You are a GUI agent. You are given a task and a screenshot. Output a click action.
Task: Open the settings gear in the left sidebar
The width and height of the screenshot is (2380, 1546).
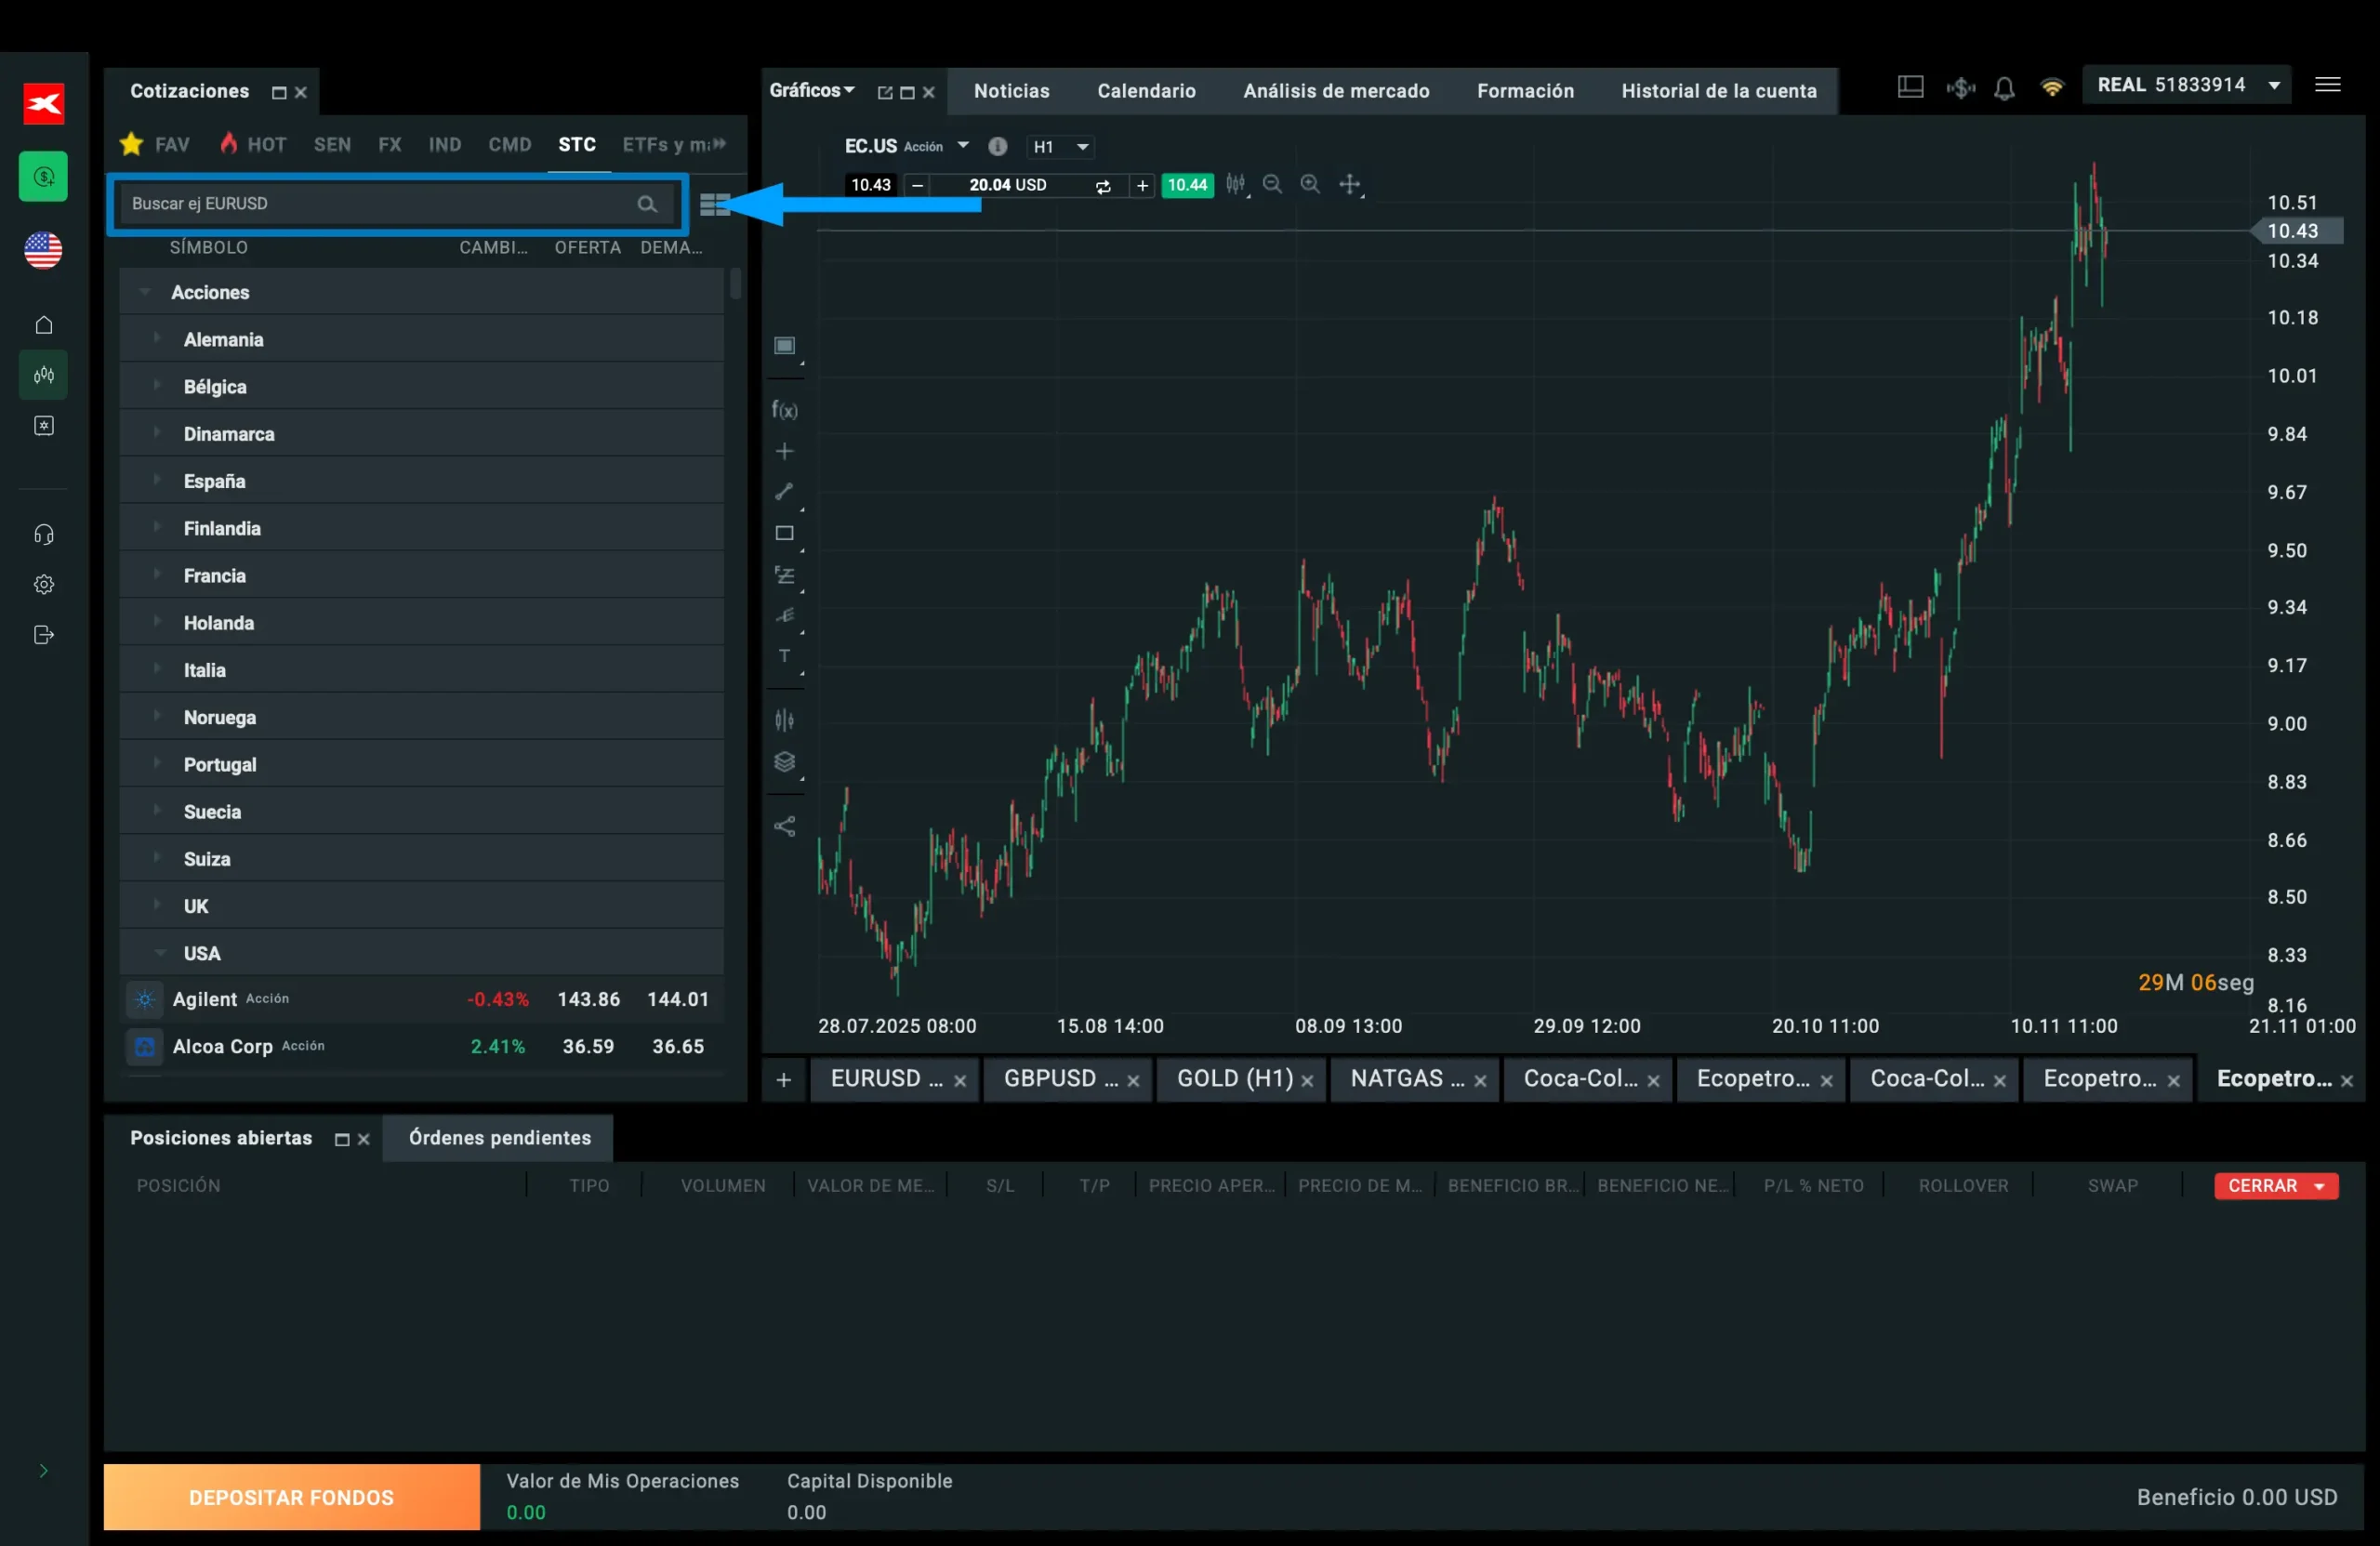pos(43,584)
